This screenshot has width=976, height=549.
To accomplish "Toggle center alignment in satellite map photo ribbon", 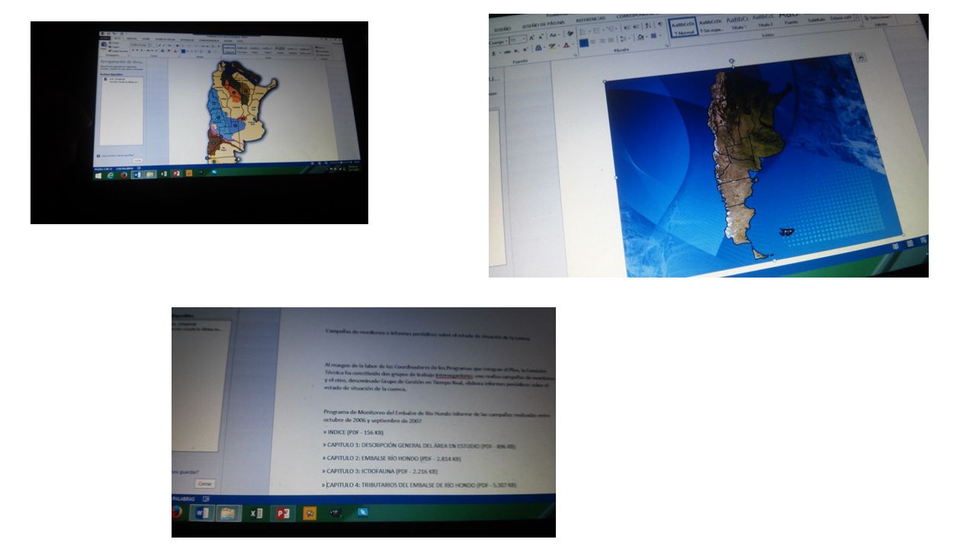I will [x=593, y=42].
